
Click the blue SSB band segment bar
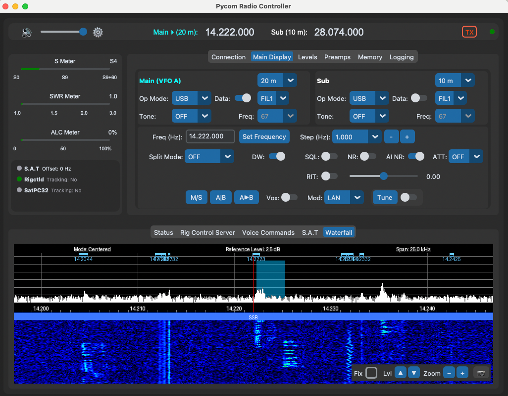coord(254,317)
